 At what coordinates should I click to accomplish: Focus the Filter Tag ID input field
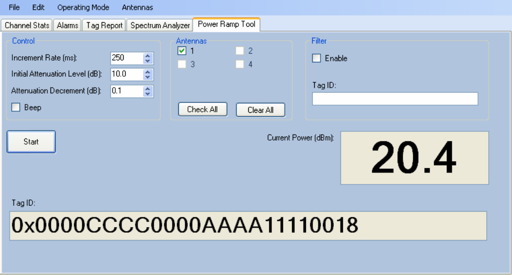395,99
